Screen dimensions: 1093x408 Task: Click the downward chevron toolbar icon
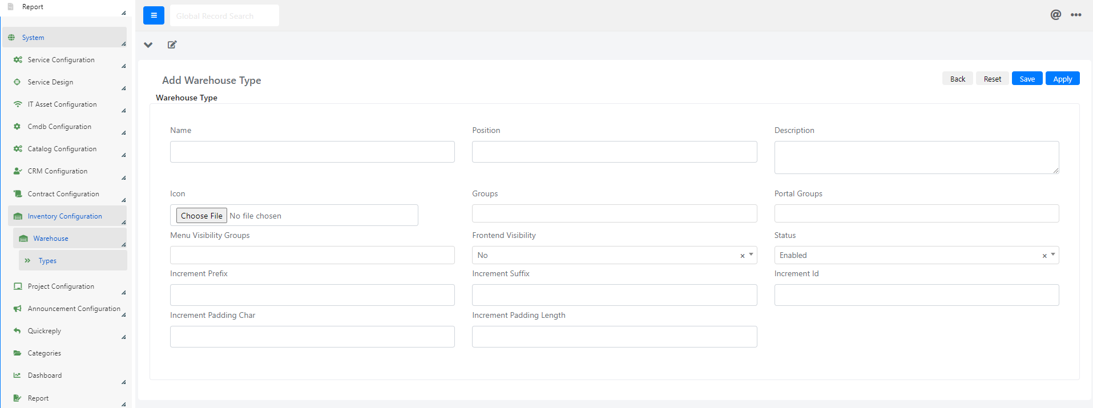point(148,45)
